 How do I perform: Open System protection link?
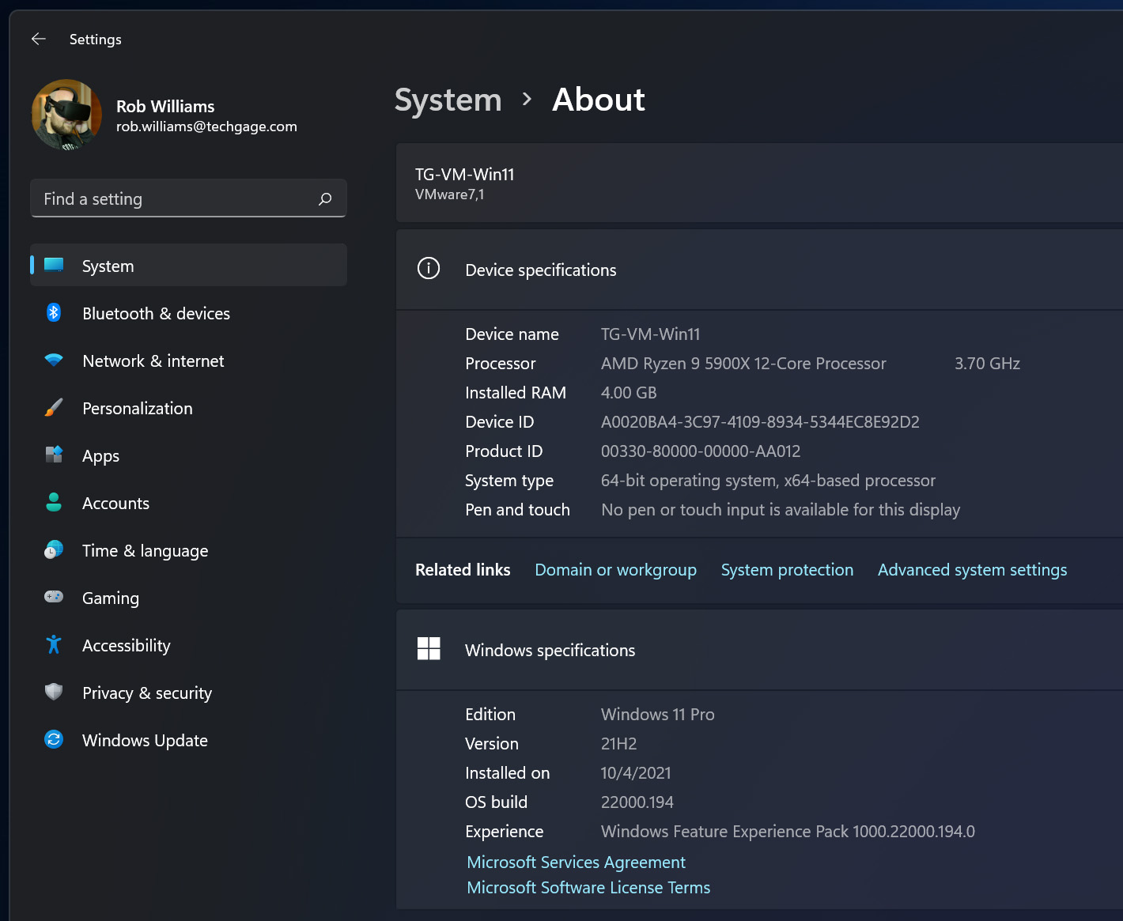[x=787, y=570]
